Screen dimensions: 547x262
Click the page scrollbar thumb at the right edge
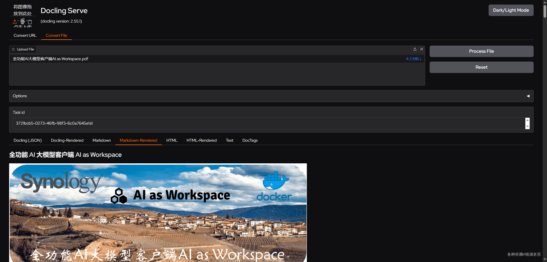(x=545, y=11)
